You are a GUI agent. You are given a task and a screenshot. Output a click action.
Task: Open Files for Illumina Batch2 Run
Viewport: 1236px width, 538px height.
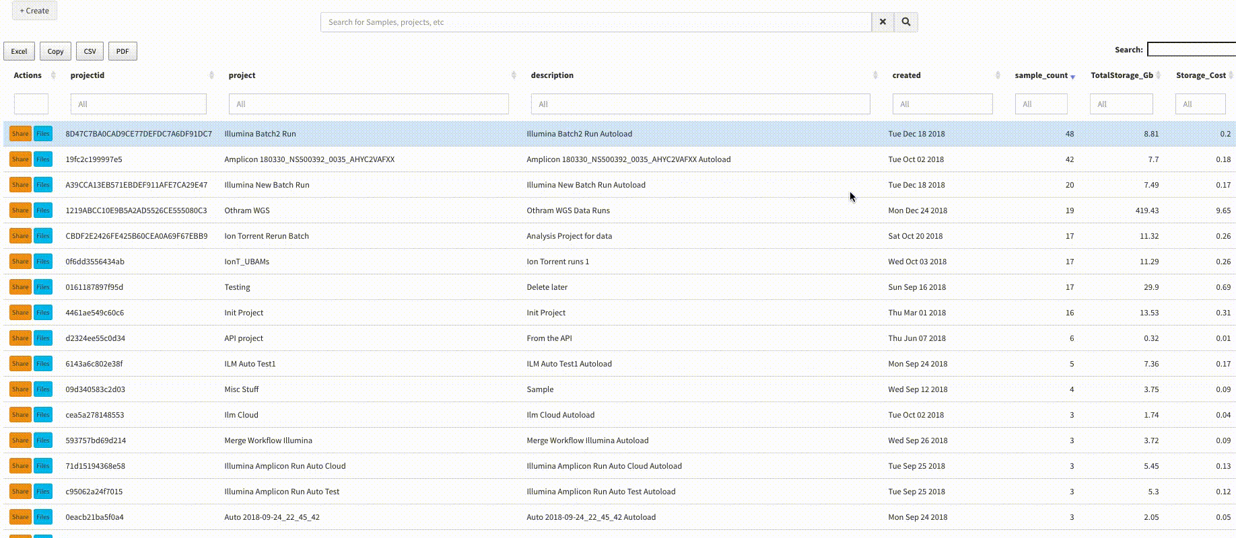[x=43, y=134]
